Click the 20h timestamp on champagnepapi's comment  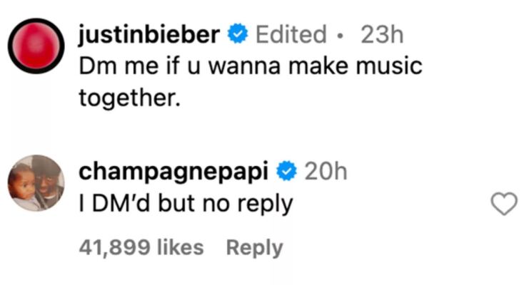coord(326,171)
